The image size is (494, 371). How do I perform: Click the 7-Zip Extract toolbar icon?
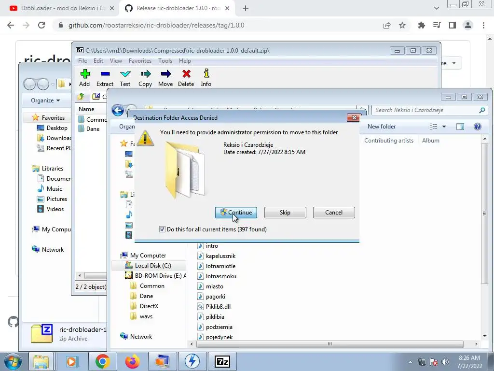coord(105,74)
